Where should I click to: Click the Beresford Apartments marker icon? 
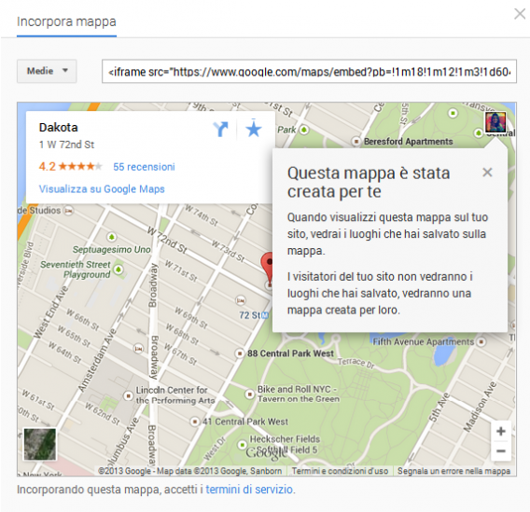tap(356, 141)
